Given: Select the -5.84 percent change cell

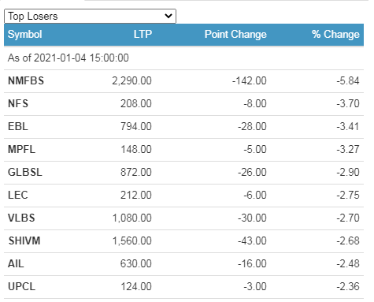Looking at the screenshot, I should 348,80.
